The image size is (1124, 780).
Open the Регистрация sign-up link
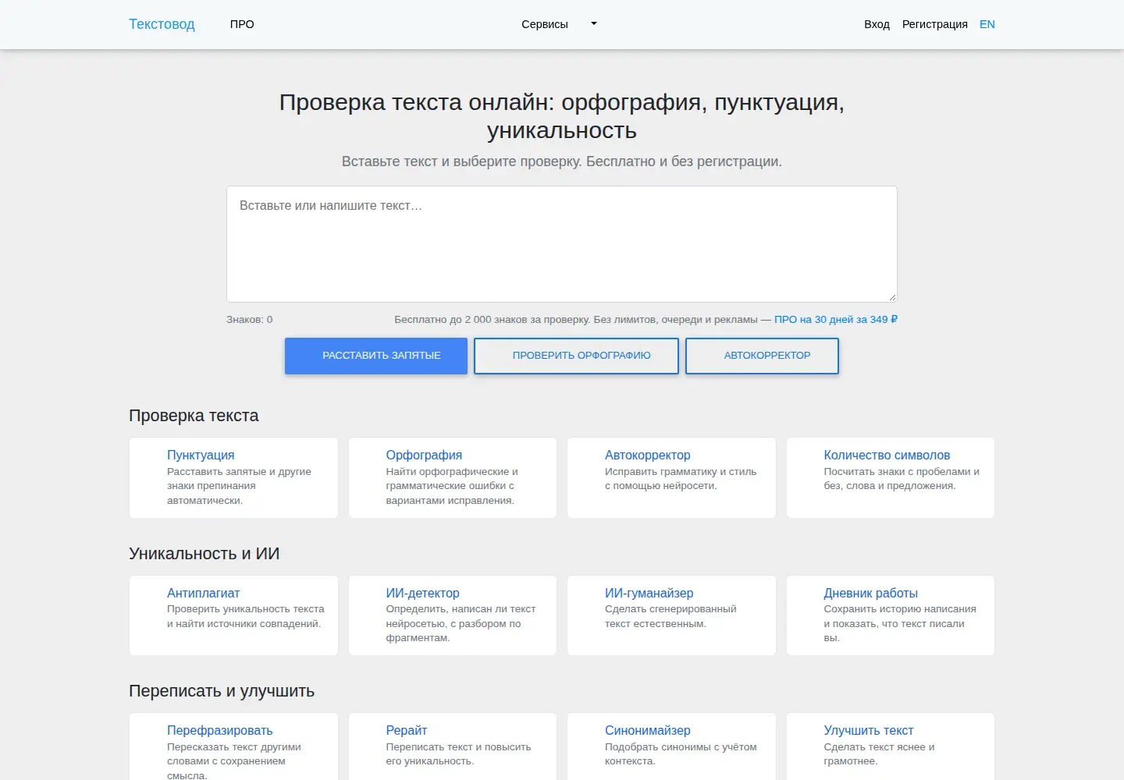click(934, 24)
